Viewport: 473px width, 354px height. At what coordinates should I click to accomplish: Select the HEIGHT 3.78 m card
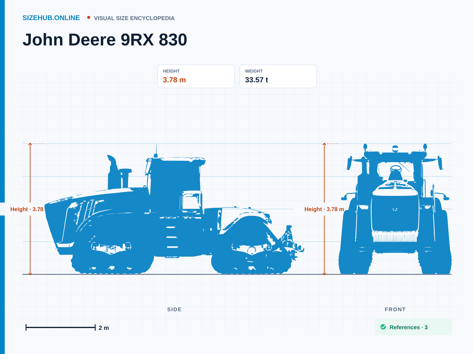click(196, 76)
